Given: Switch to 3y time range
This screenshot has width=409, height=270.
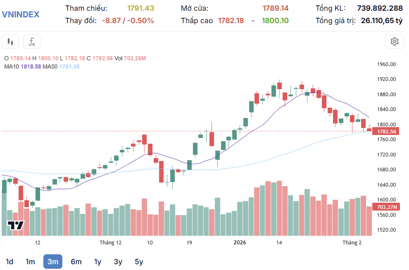Looking at the screenshot, I should coord(118,262).
